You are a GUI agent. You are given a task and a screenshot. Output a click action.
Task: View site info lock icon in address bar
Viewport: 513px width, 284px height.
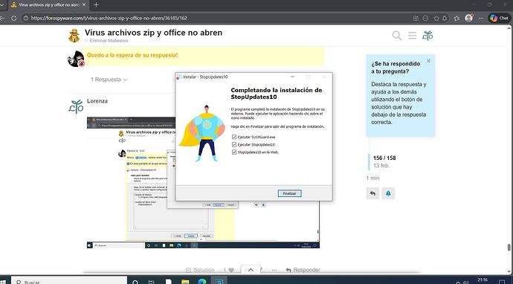point(26,19)
